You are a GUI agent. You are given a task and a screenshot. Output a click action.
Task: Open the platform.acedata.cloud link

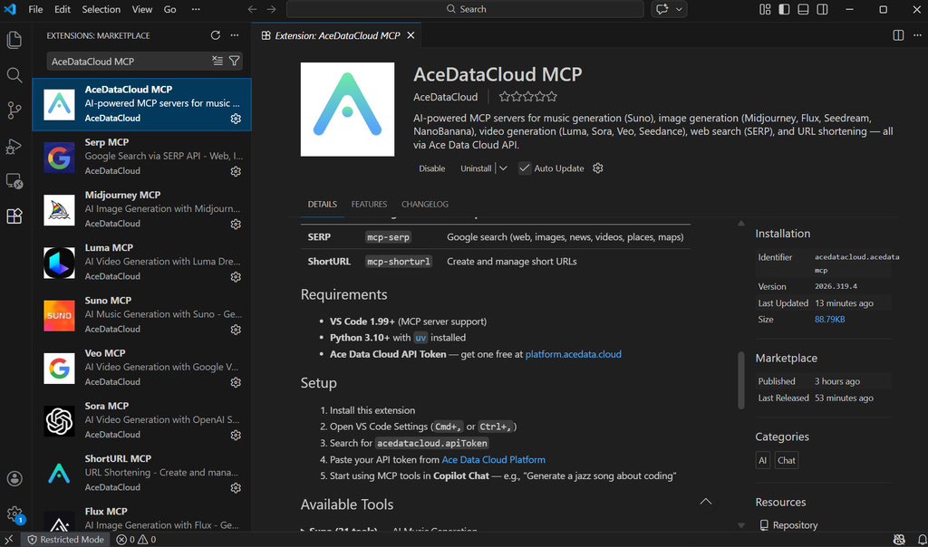573,354
